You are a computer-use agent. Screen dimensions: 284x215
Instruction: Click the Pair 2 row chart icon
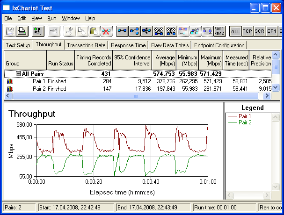point(10,89)
